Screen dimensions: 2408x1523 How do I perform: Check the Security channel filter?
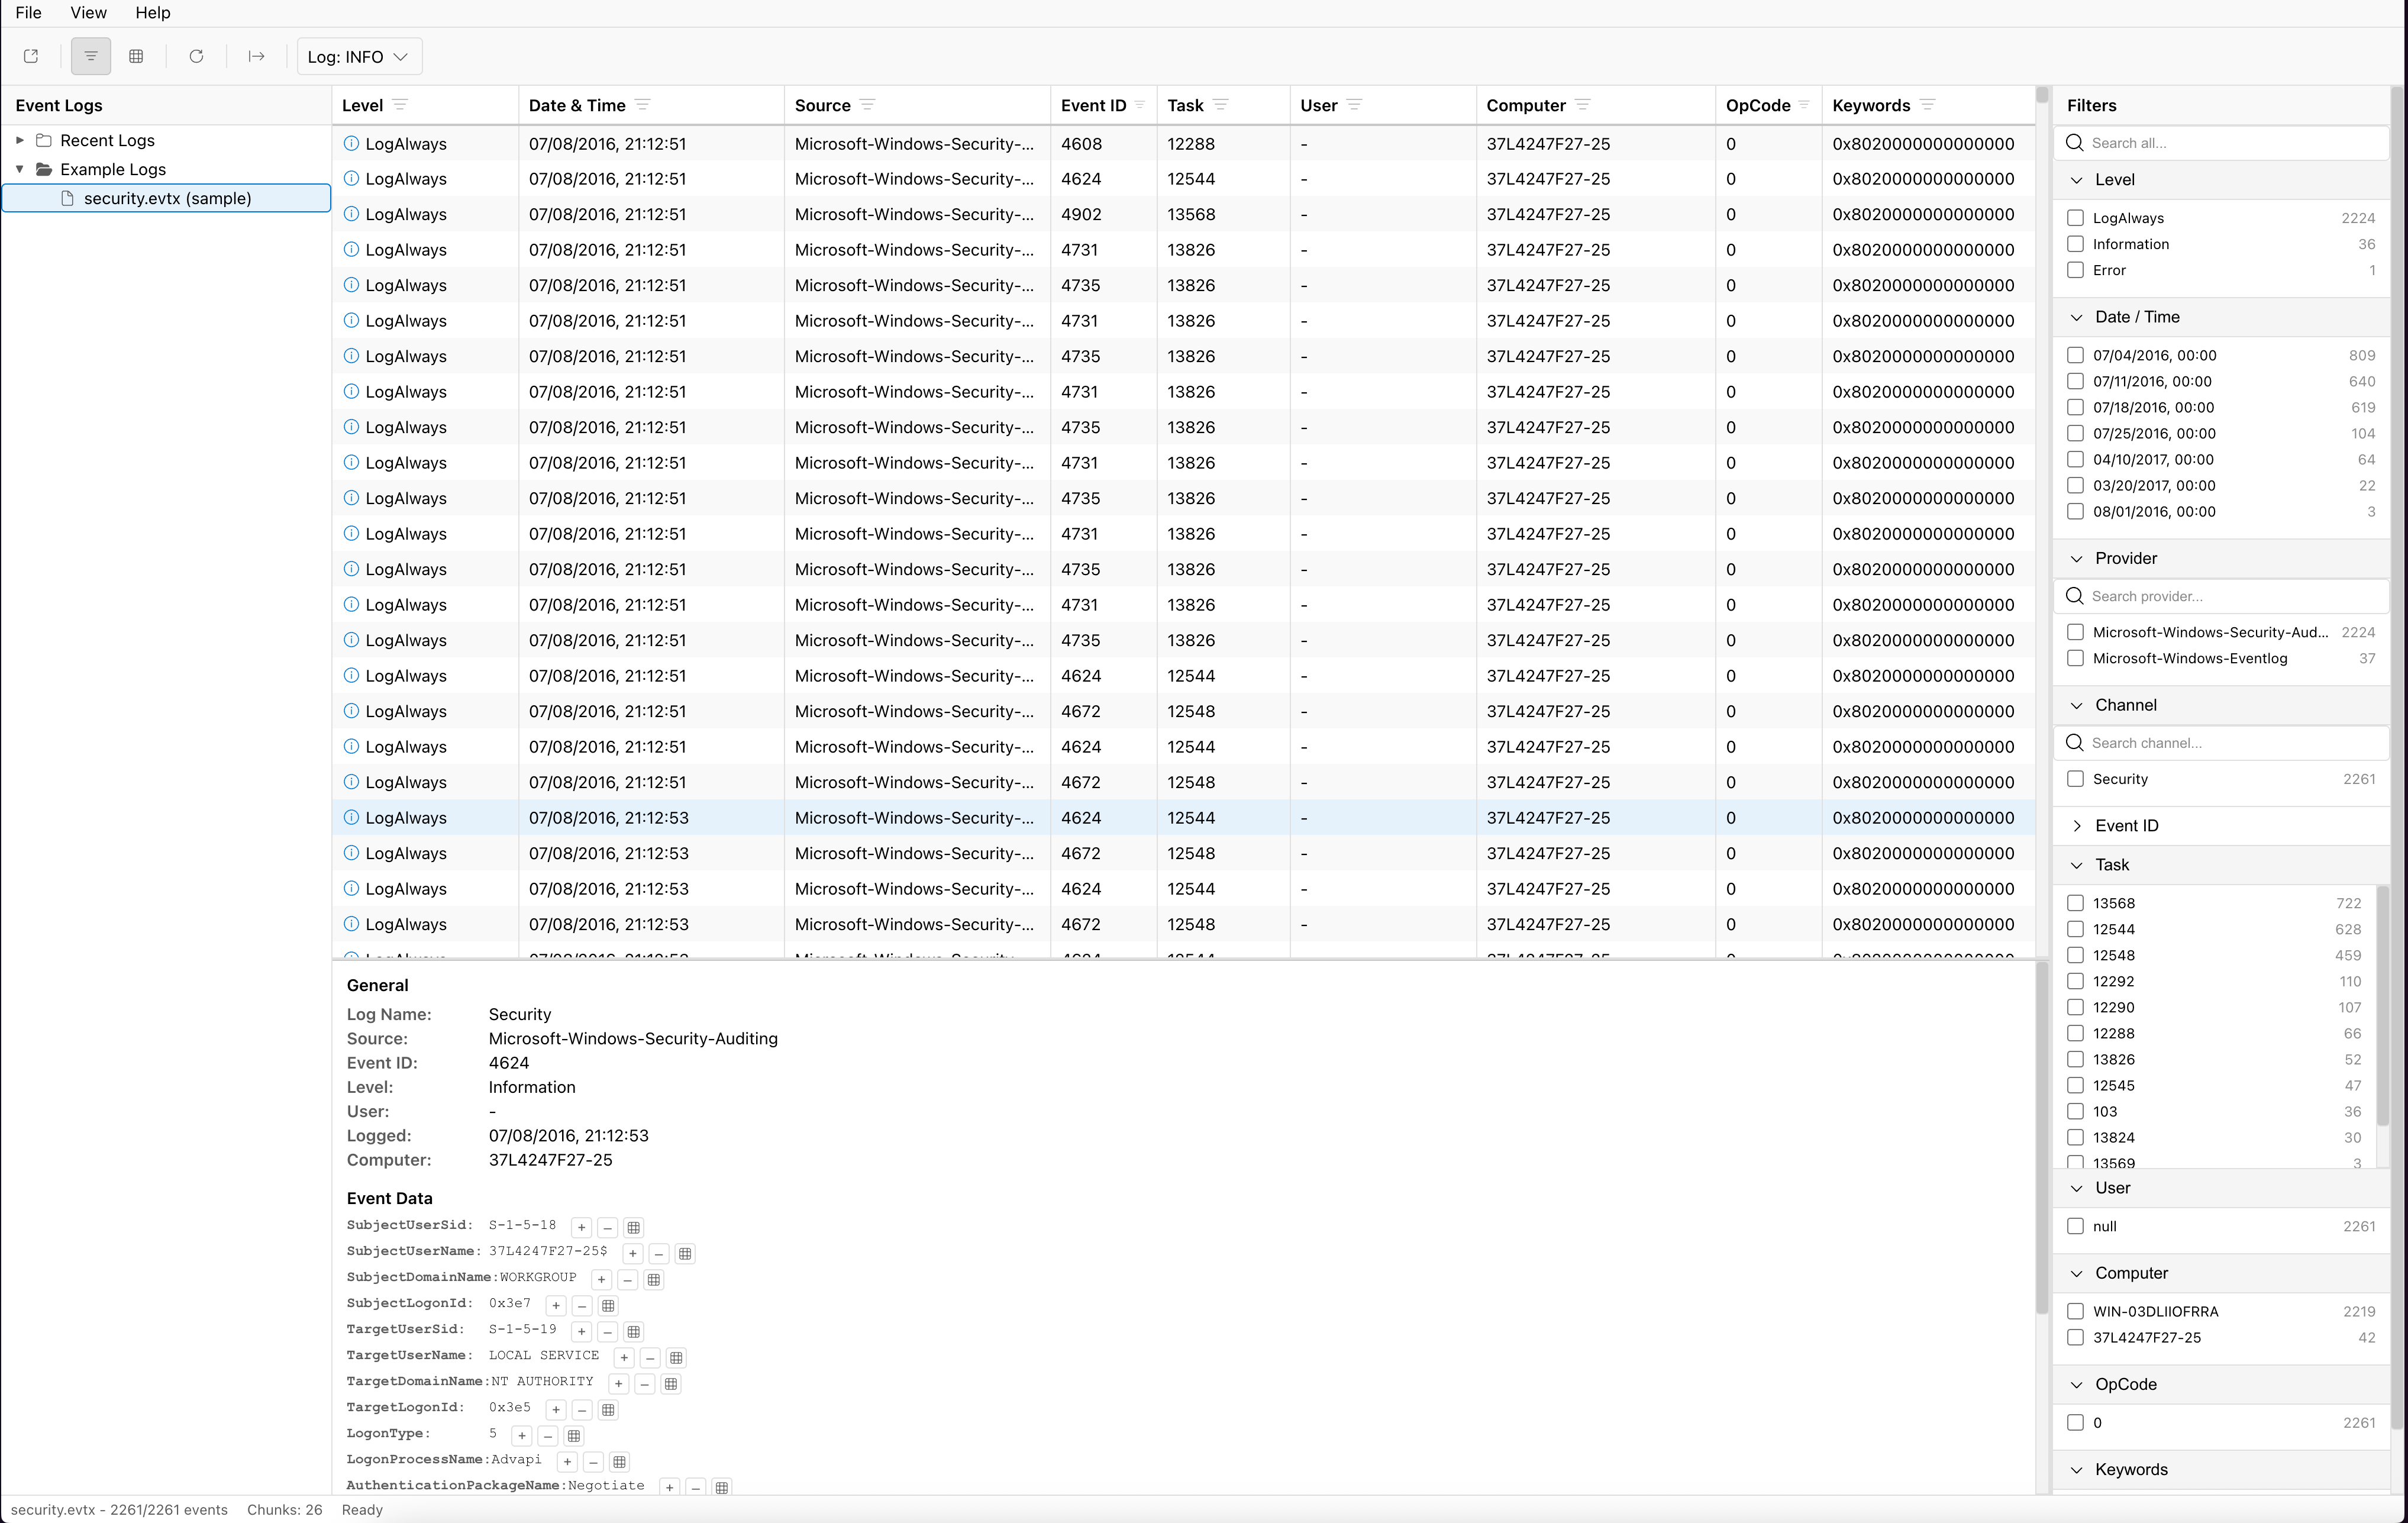click(2075, 779)
